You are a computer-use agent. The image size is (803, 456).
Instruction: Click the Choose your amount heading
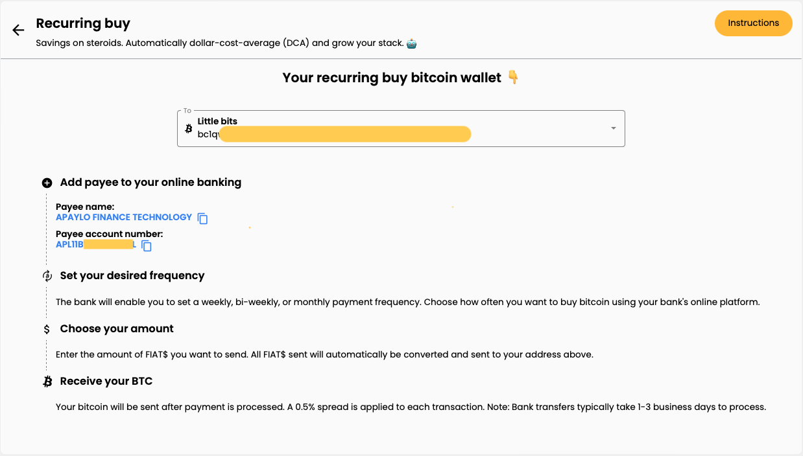click(117, 329)
